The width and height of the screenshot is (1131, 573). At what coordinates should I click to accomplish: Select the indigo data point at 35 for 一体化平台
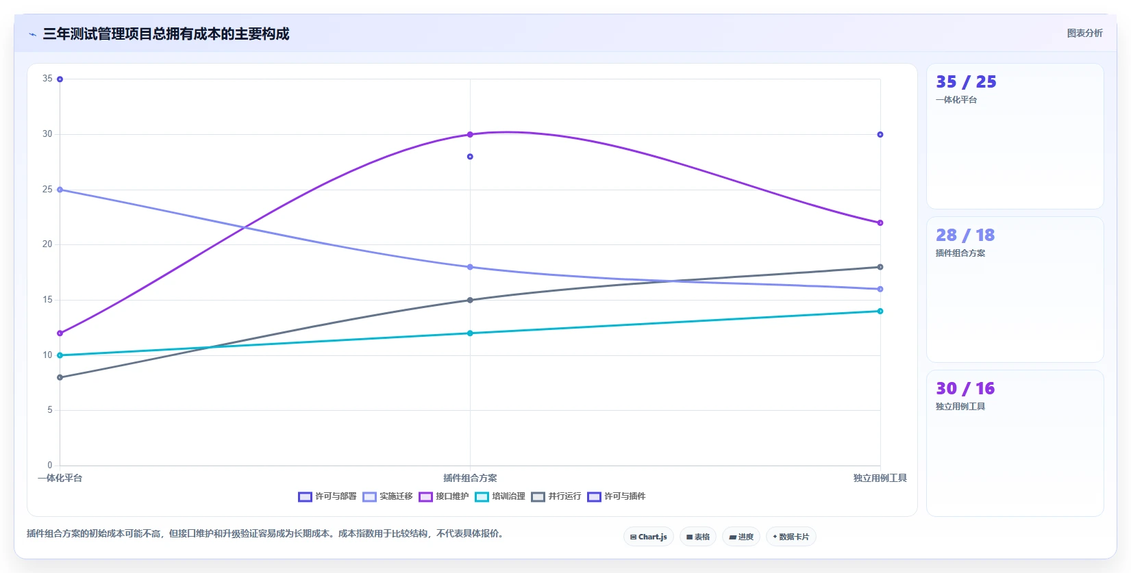60,79
